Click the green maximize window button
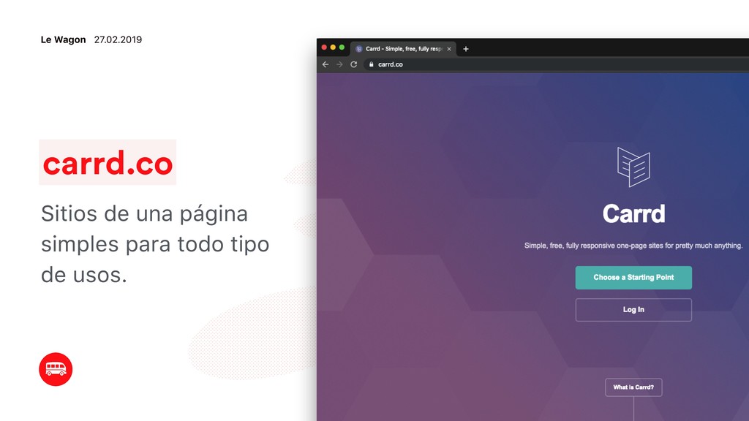The height and width of the screenshot is (421, 749). [342, 48]
